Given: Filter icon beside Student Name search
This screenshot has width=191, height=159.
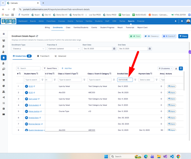Looking at the screenshot, I should tap(42, 80).
